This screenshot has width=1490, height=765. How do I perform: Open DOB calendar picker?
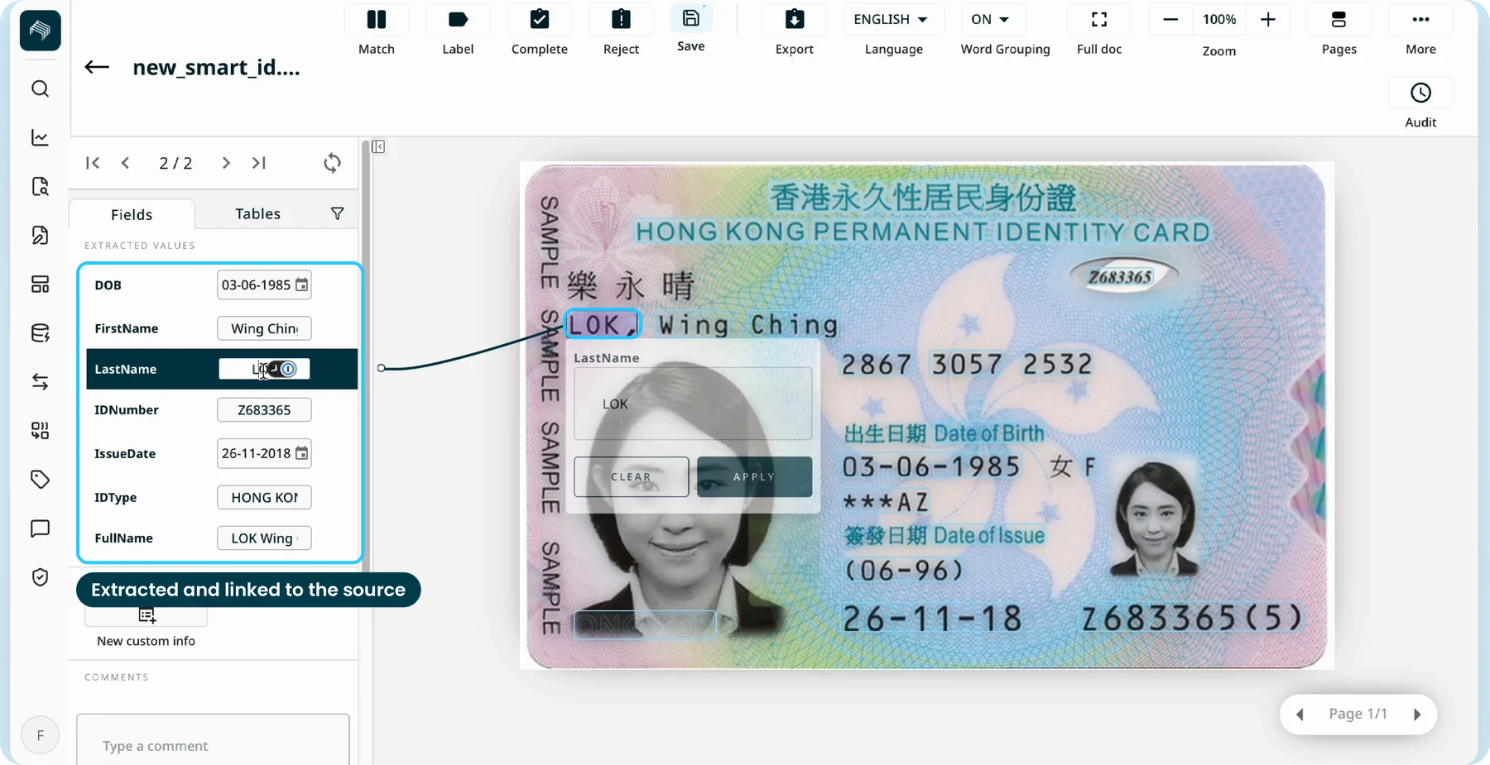tap(302, 284)
